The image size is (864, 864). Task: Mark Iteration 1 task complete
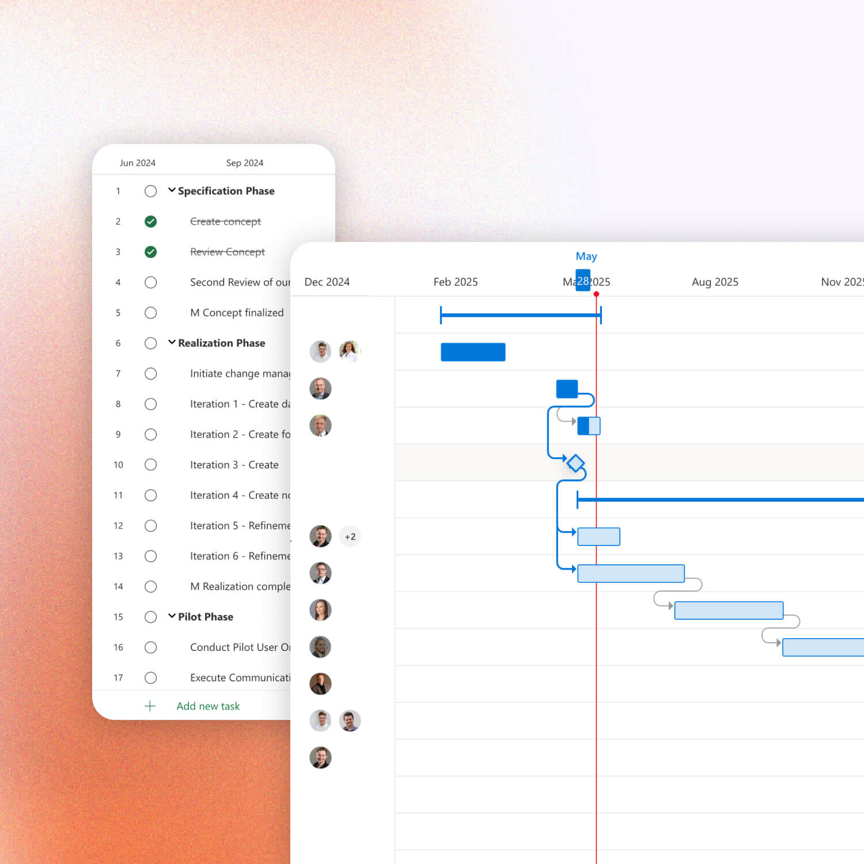[150, 404]
